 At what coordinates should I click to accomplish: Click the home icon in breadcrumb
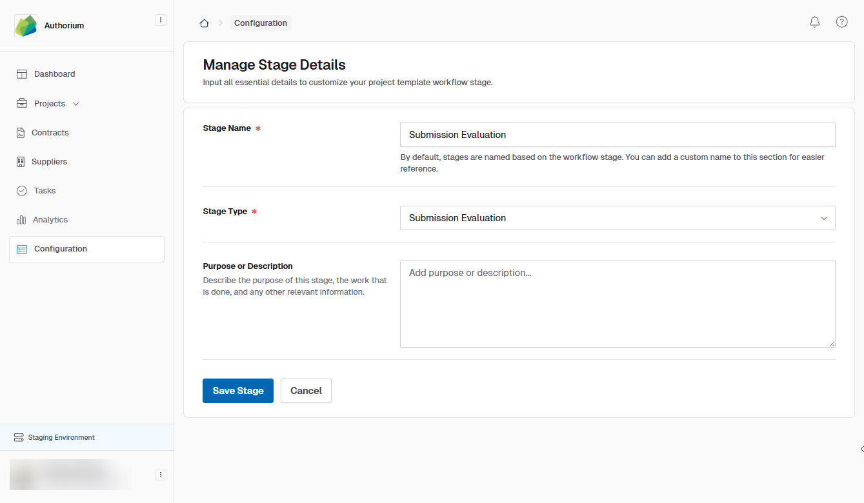[204, 23]
